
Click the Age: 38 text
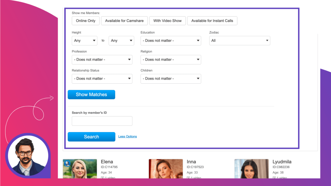tap(278, 172)
